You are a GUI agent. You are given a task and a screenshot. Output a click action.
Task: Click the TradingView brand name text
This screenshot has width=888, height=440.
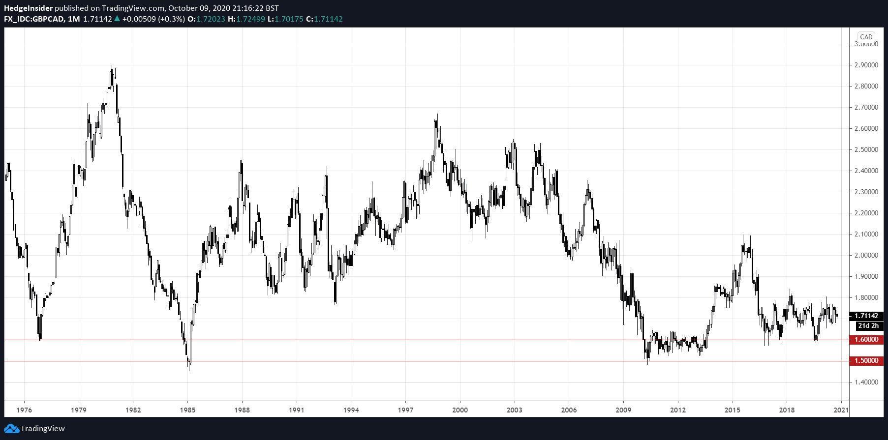coord(43,429)
